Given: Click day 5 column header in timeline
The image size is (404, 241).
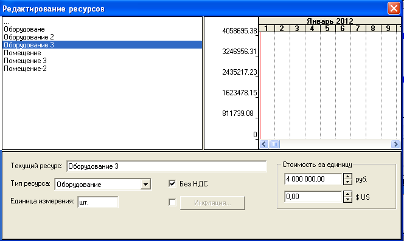Looking at the screenshot, I should [x=327, y=29].
